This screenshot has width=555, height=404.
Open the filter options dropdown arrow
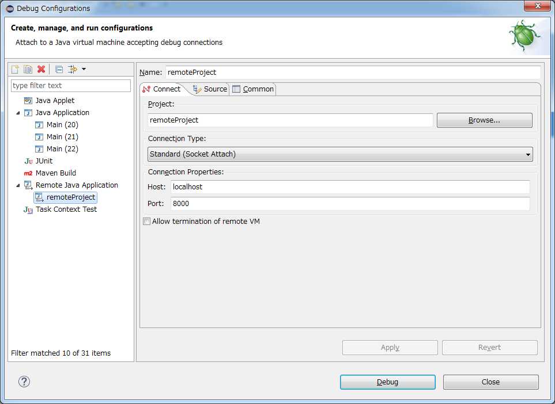coord(84,69)
